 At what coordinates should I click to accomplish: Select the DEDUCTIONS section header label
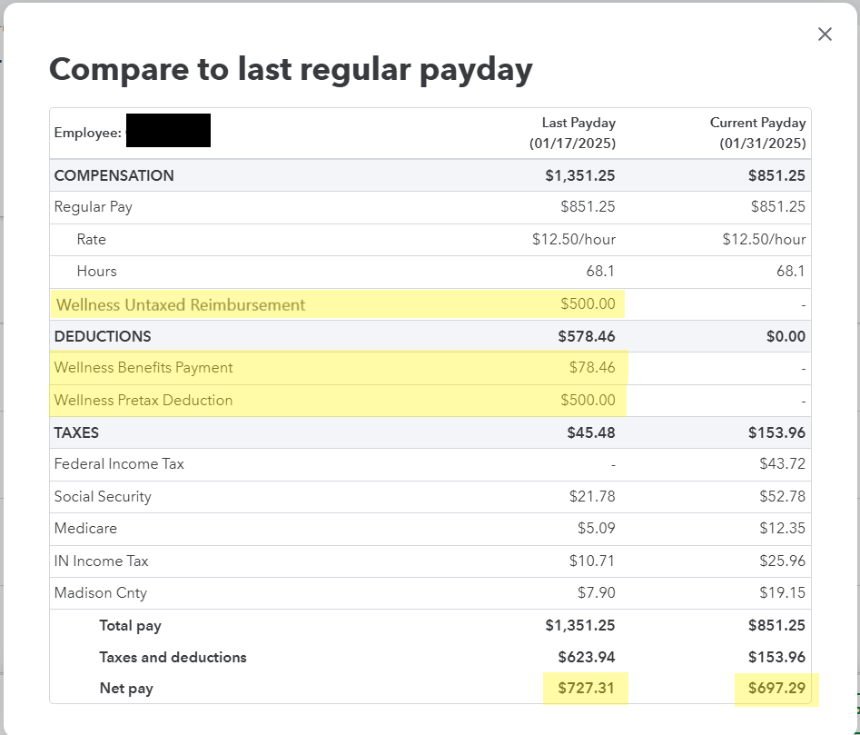103,336
